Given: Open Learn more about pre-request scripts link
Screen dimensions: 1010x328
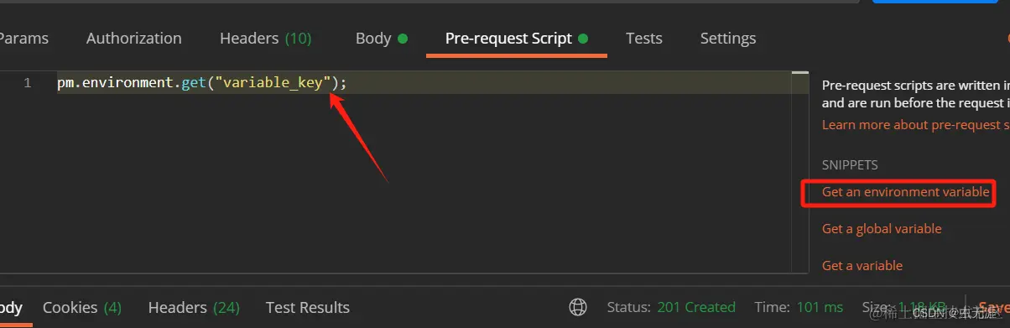Looking at the screenshot, I should [x=915, y=125].
